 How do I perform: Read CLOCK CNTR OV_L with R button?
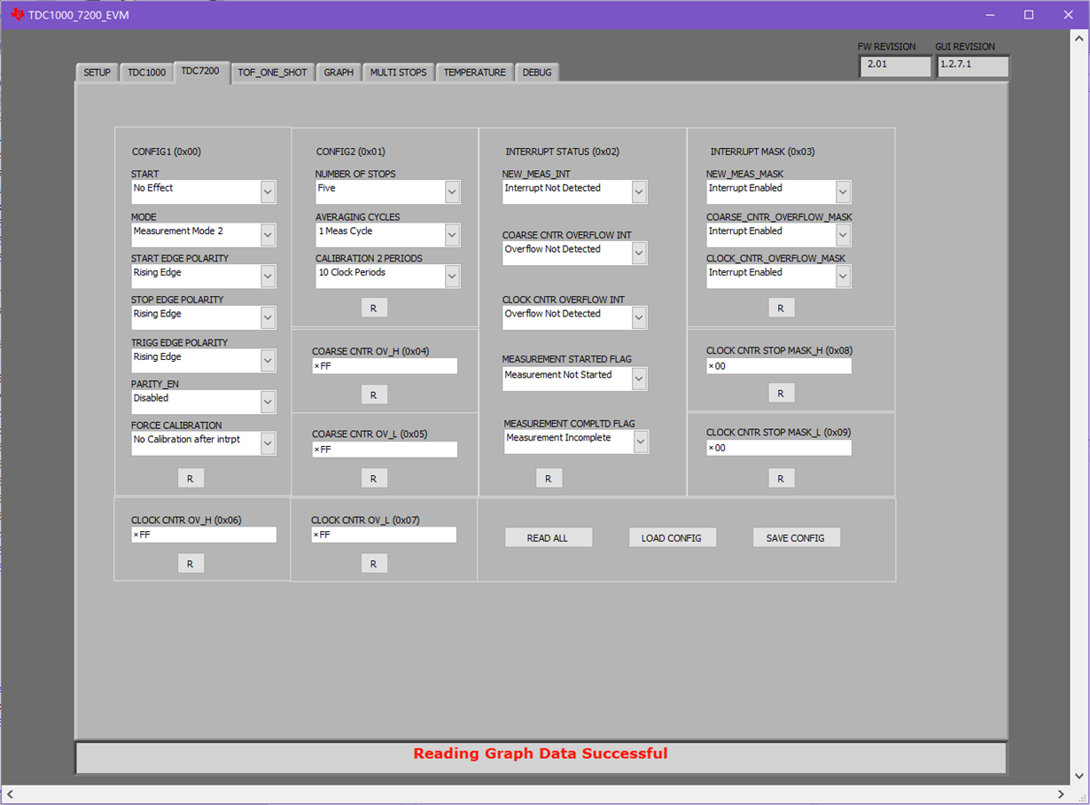point(374,563)
